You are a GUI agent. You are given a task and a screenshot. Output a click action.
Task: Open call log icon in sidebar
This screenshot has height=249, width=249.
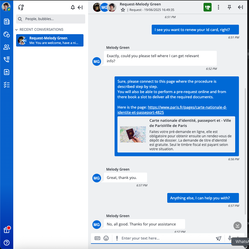click(7, 59)
